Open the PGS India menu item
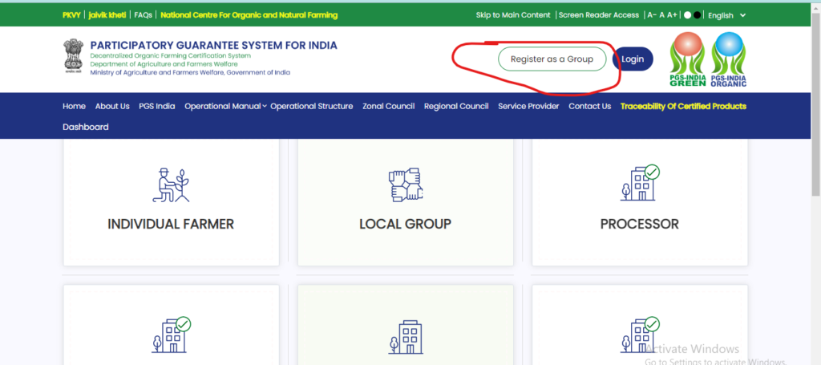This screenshot has height=365, width=821. [x=157, y=107]
